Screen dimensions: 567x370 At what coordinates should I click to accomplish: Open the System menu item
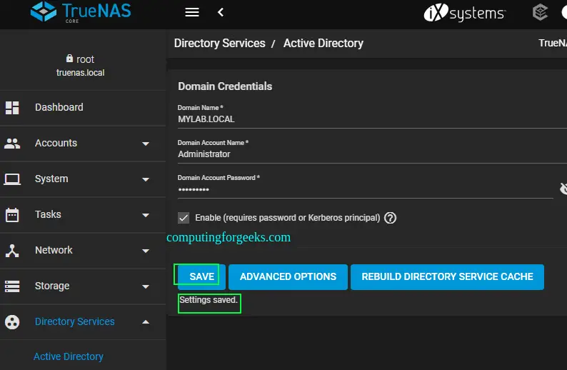click(83, 179)
